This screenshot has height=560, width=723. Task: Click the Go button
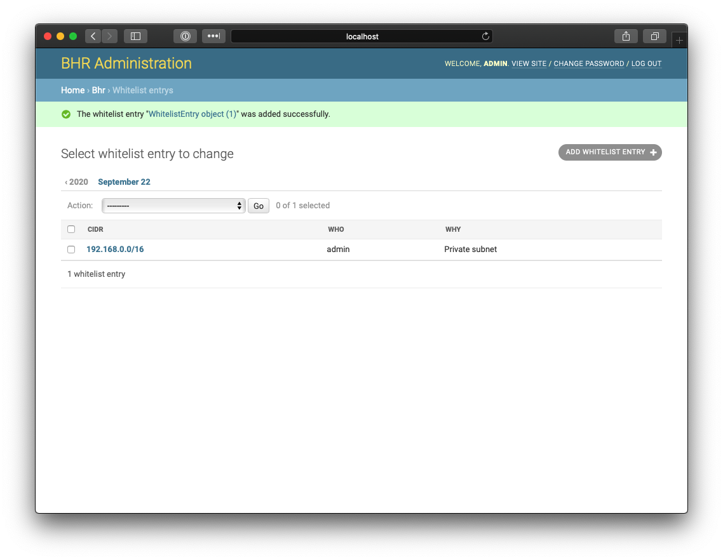click(x=258, y=206)
